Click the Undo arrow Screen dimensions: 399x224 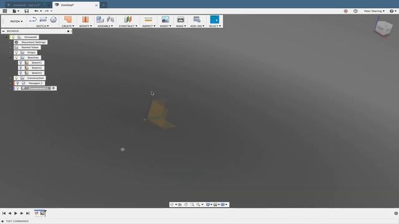36,11
